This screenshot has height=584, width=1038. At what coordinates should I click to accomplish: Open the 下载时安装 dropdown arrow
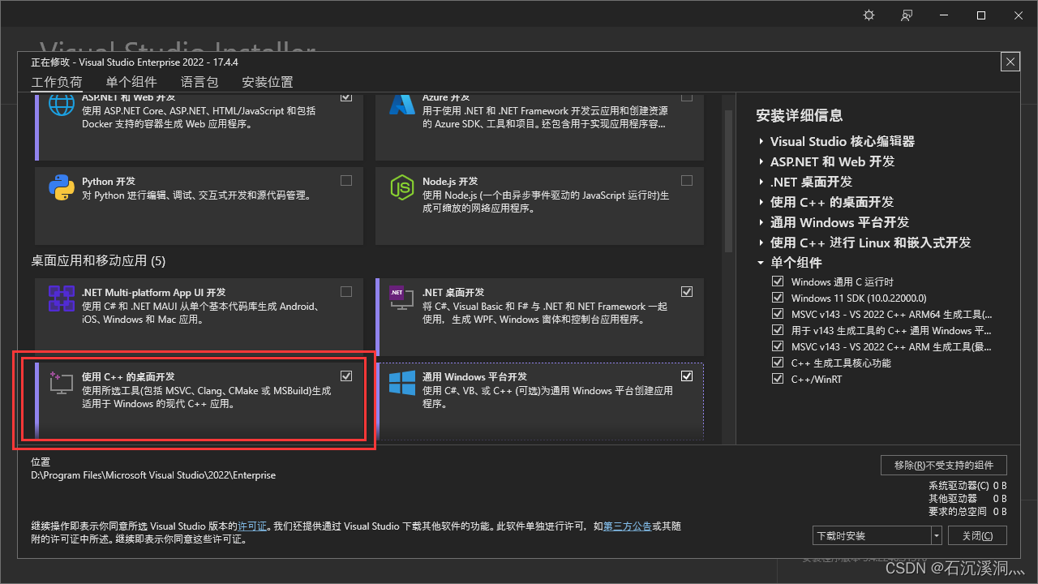pos(937,535)
